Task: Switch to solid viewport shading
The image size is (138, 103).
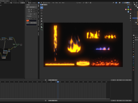Action: [126, 3]
